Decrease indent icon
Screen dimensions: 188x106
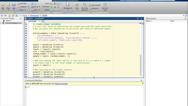(58, 10)
